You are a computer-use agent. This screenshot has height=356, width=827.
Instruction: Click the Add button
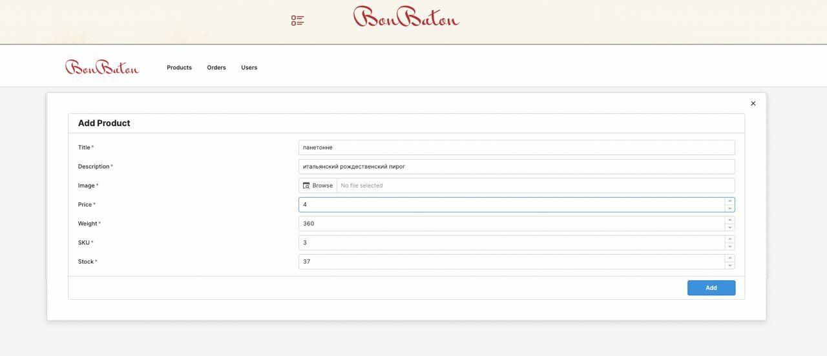pyautogui.click(x=711, y=288)
